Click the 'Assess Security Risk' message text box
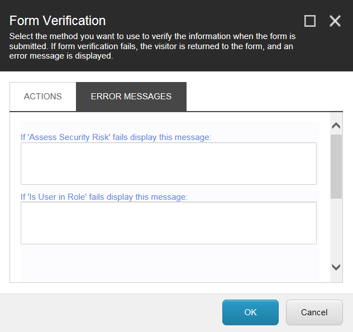This screenshot has height=332, width=353. [x=169, y=163]
